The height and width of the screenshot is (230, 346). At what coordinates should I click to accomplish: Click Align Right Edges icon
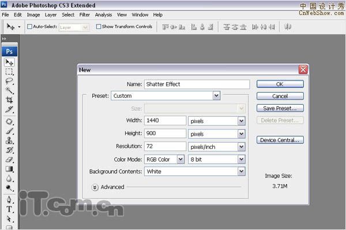click(x=210, y=27)
